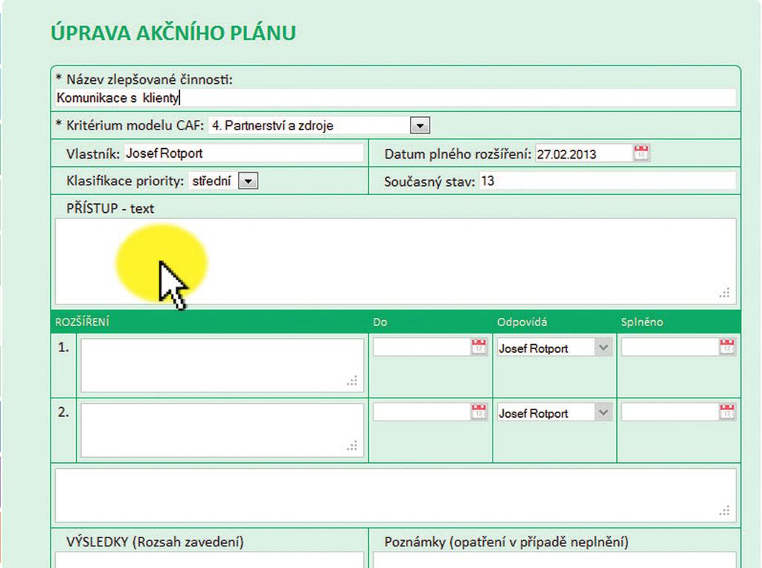Click Současný stav field showing 13
The width and height of the screenshot is (762, 568).
[x=607, y=181]
